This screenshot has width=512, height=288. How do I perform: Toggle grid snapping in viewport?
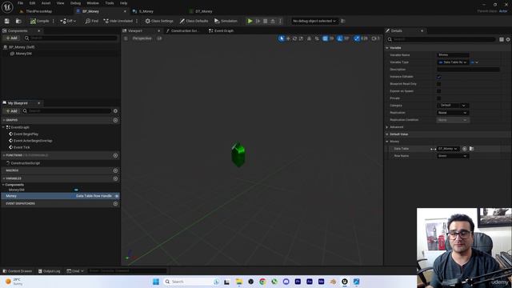point(325,38)
